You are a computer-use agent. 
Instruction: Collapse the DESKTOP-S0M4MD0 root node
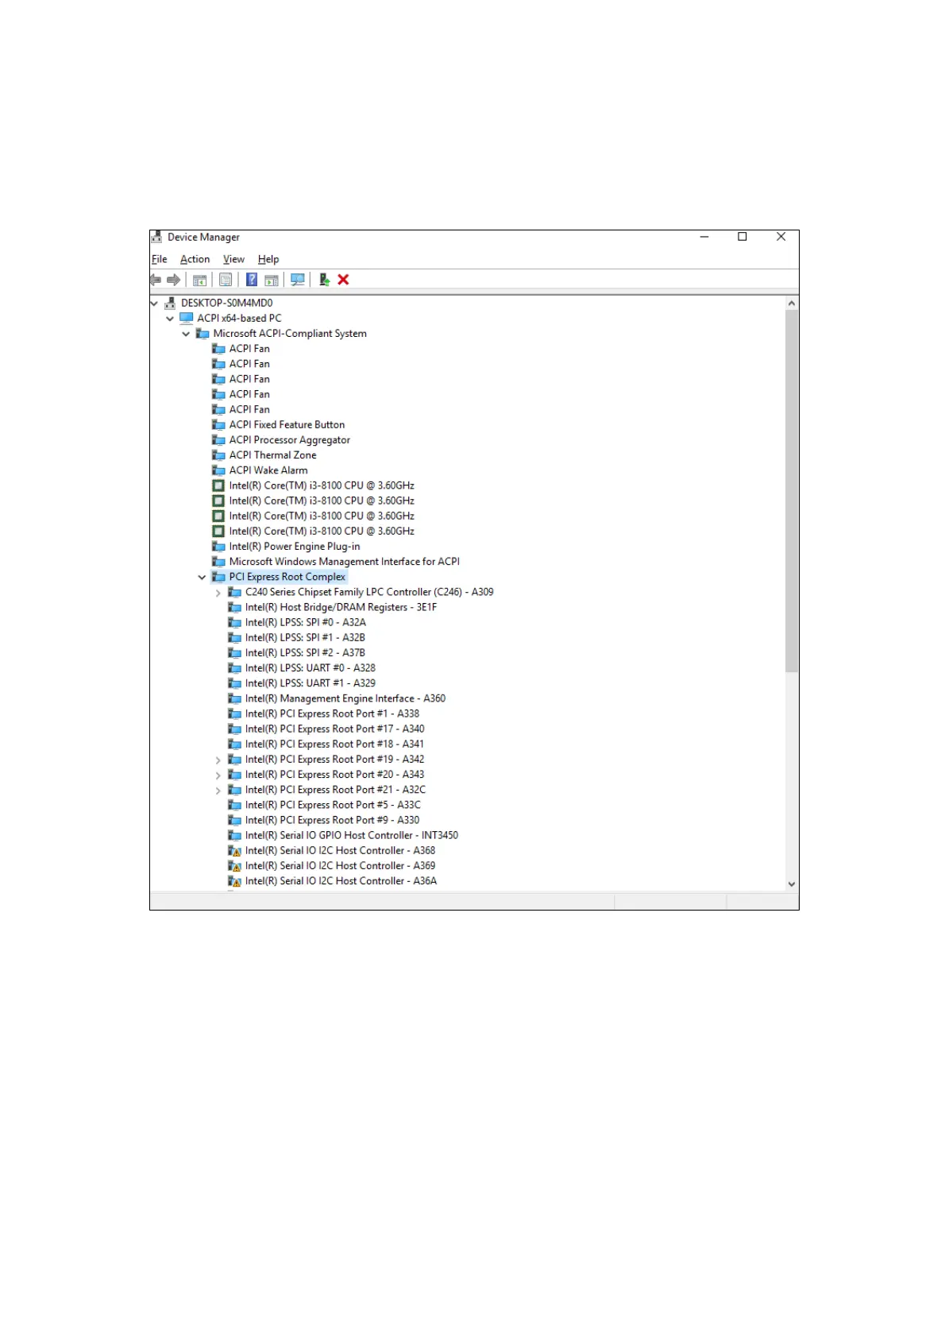(154, 304)
